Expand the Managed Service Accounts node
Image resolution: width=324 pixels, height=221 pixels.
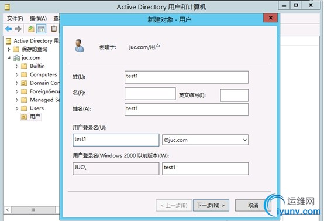pos(17,100)
